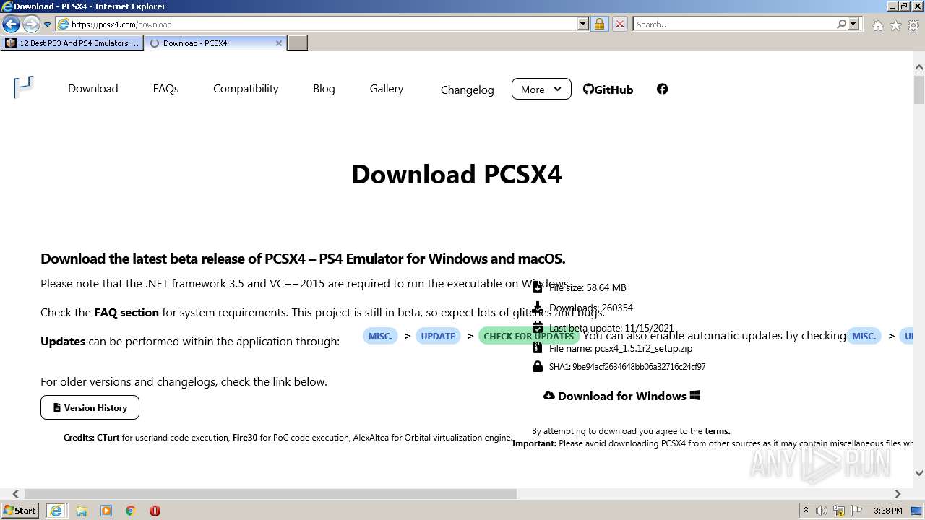This screenshot has width=925, height=520.
Task: Open the search provider dropdown arrow
Action: (x=853, y=24)
